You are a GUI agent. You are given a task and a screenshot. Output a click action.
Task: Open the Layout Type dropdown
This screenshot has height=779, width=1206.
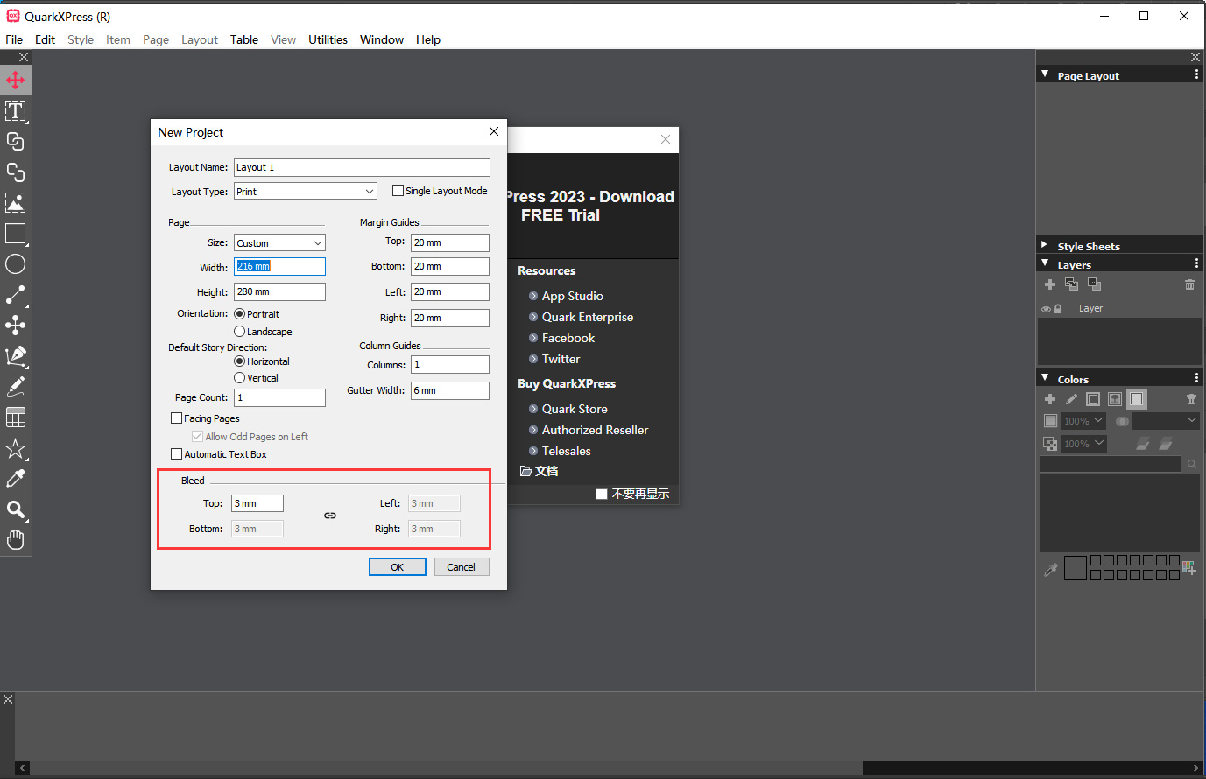[305, 192]
